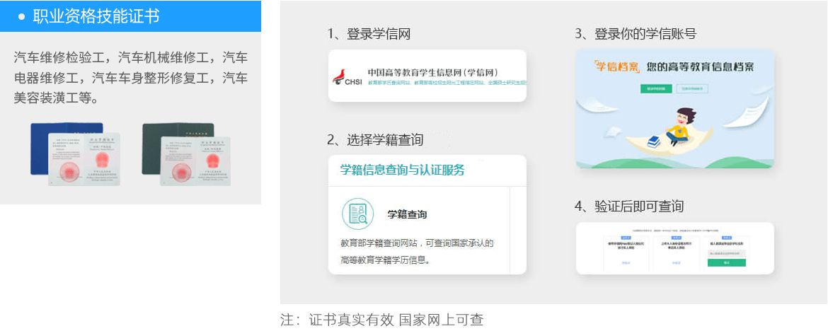Click the orange 学信档案 logo text
This screenshot has width=828, height=331.
(617, 66)
